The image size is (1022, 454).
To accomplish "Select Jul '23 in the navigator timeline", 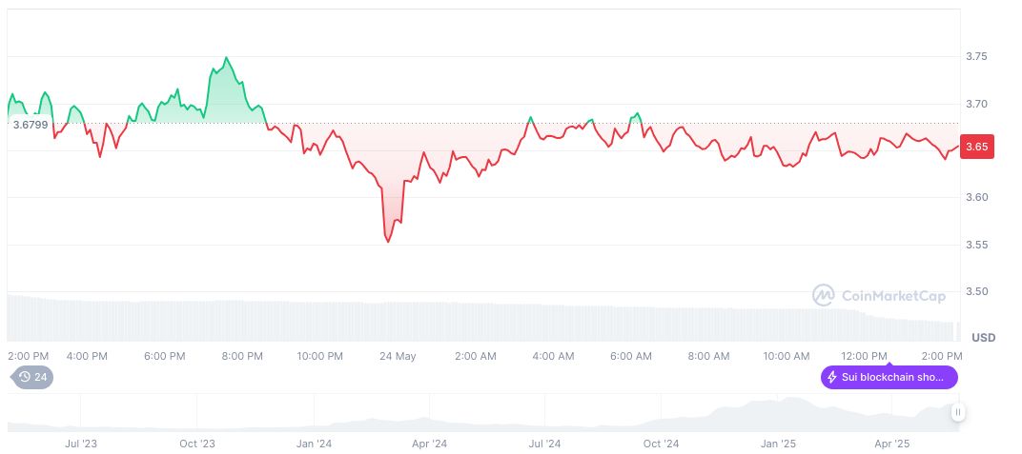I will [81, 444].
